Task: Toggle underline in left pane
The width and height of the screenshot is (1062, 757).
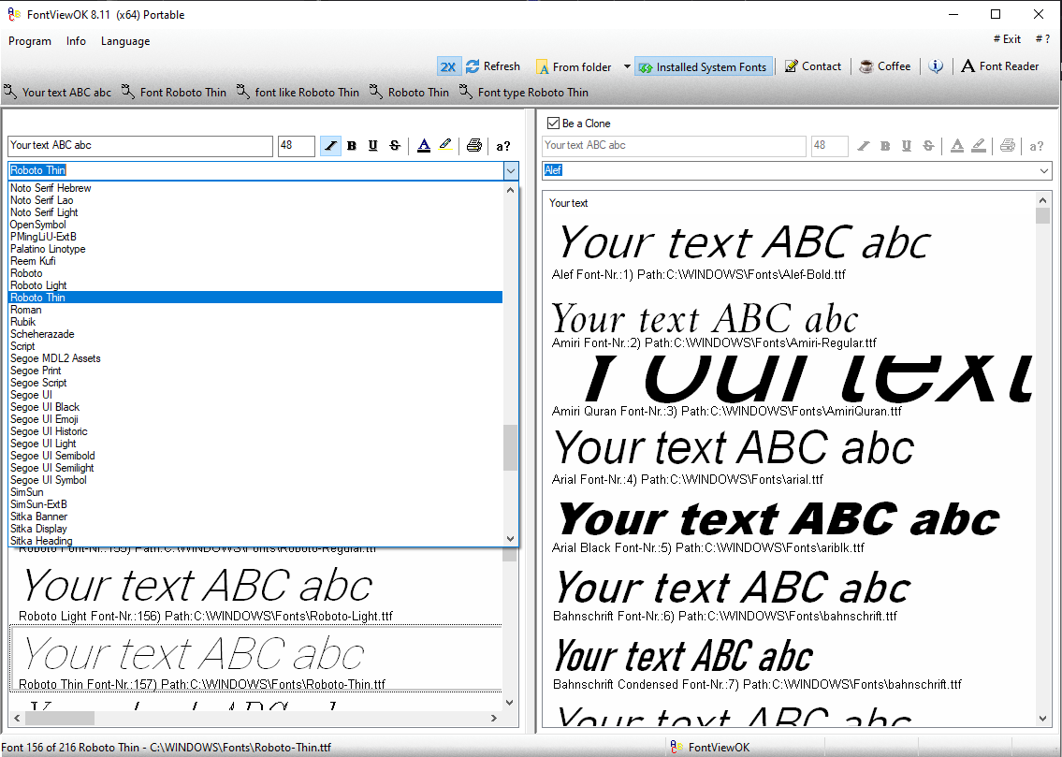Action: pyautogui.click(x=373, y=146)
